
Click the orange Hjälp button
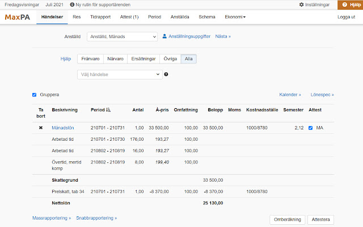[350, 5]
